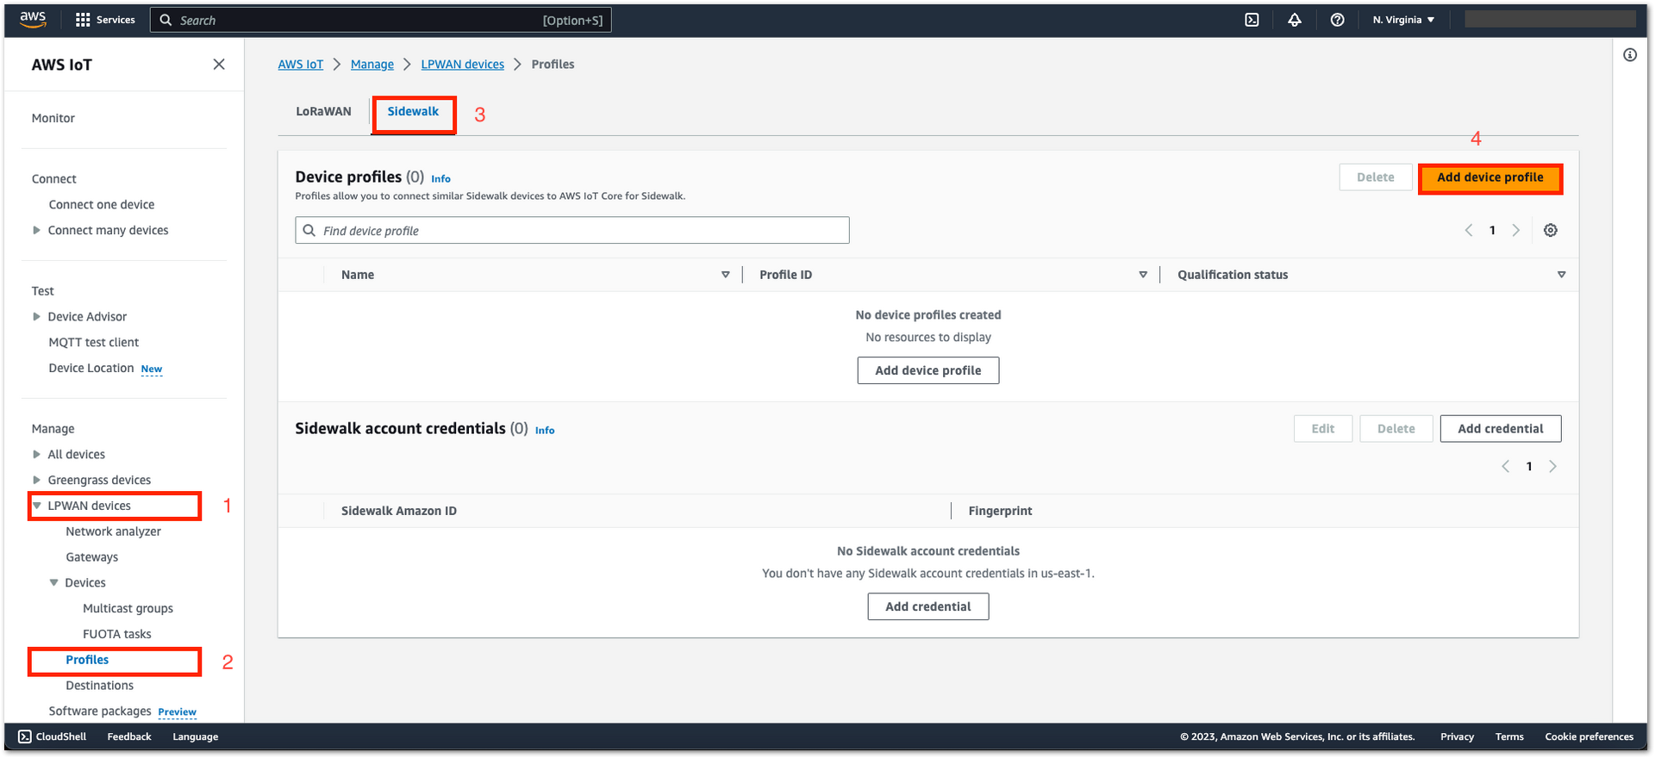Click orange Add device profile button

(x=1489, y=177)
